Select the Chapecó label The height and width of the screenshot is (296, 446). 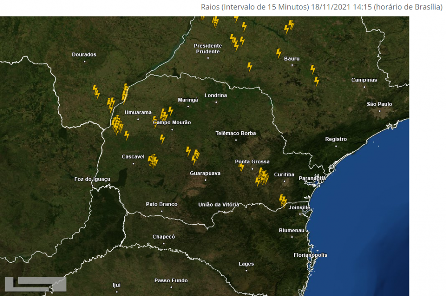[x=164, y=237]
